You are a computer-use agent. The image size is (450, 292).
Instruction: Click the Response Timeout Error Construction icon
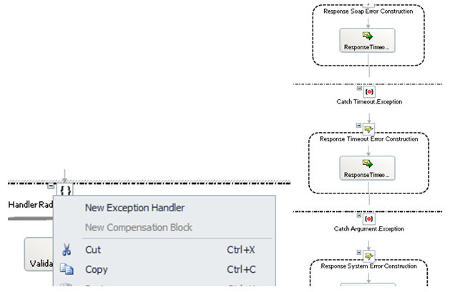[x=369, y=129]
